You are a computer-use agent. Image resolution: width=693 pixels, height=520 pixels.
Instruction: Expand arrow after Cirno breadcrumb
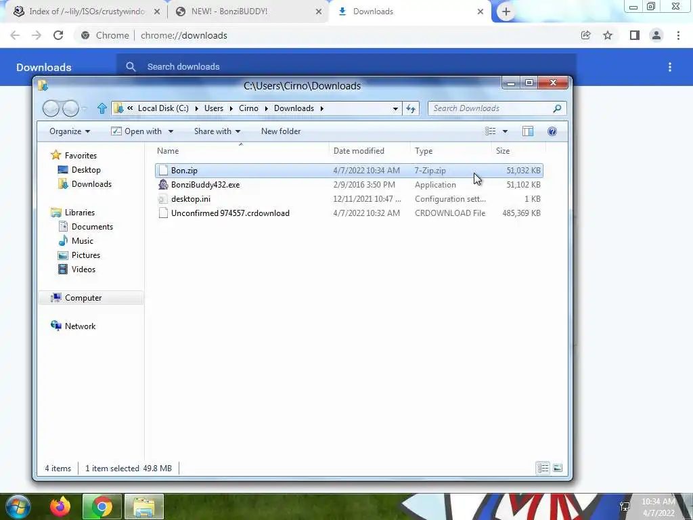tap(267, 108)
